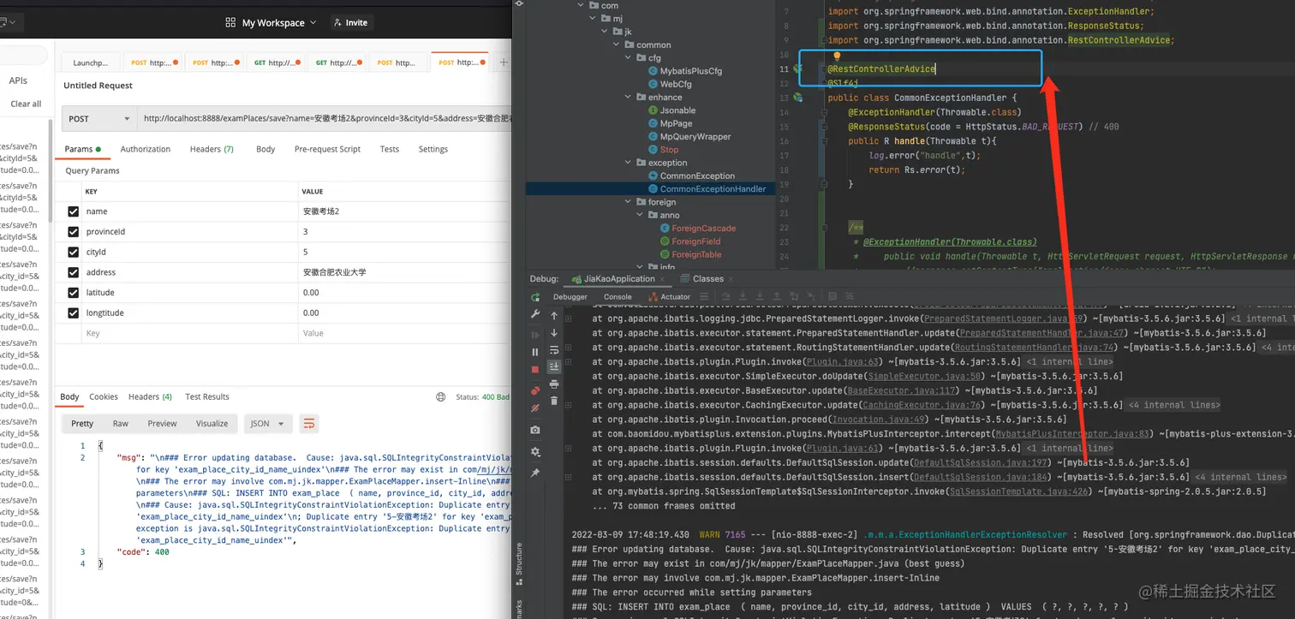Click Postman response wrap lines icon
Viewport: 1295px width, 619px height.
pyautogui.click(x=309, y=423)
